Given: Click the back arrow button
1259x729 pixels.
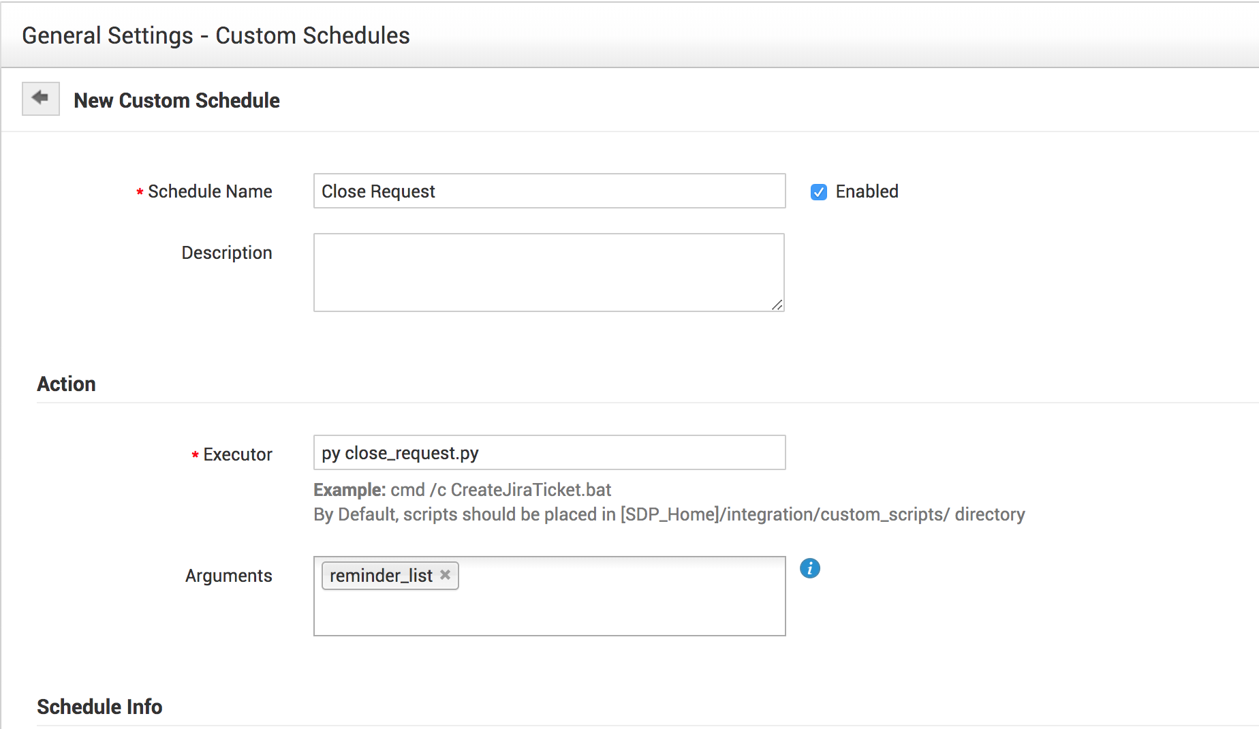Looking at the screenshot, I should point(41,99).
